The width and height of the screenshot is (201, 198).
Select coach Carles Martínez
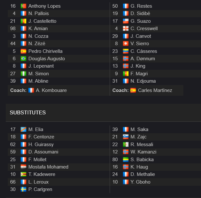pos(155,90)
